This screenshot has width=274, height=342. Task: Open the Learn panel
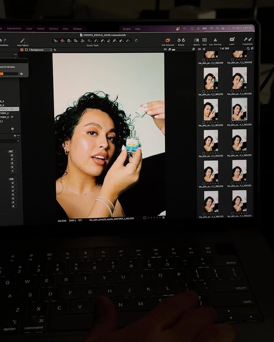click(232, 39)
